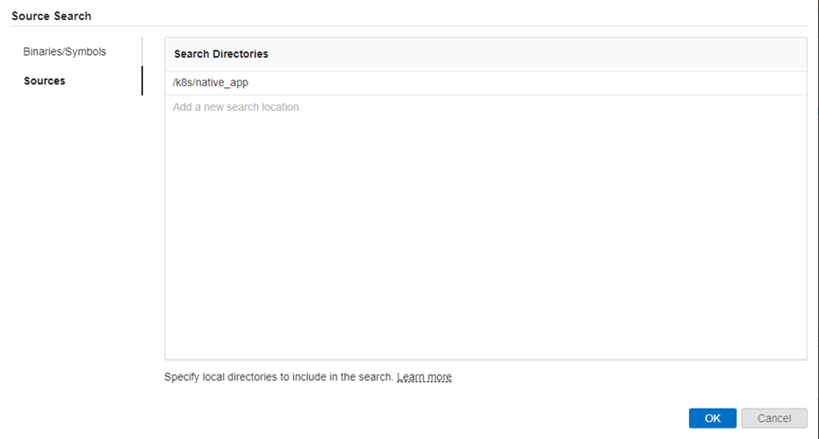Open the Learn more link
819x439 pixels.
click(x=424, y=377)
